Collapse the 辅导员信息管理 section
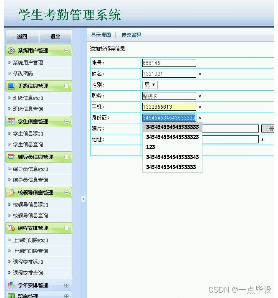278x298 pixels. click(67, 157)
